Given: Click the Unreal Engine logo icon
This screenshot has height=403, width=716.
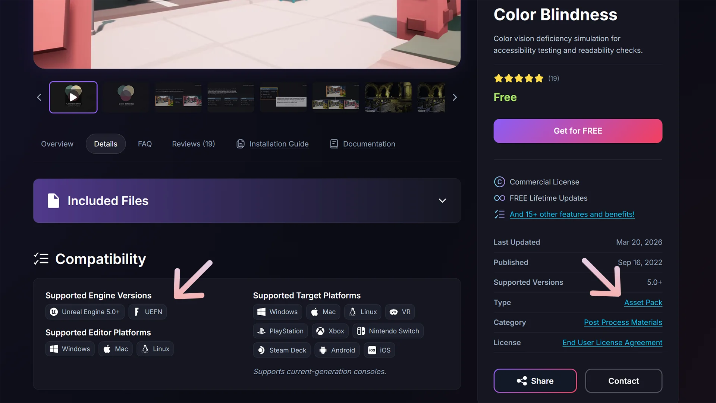Looking at the screenshot, I should point(54,312).
